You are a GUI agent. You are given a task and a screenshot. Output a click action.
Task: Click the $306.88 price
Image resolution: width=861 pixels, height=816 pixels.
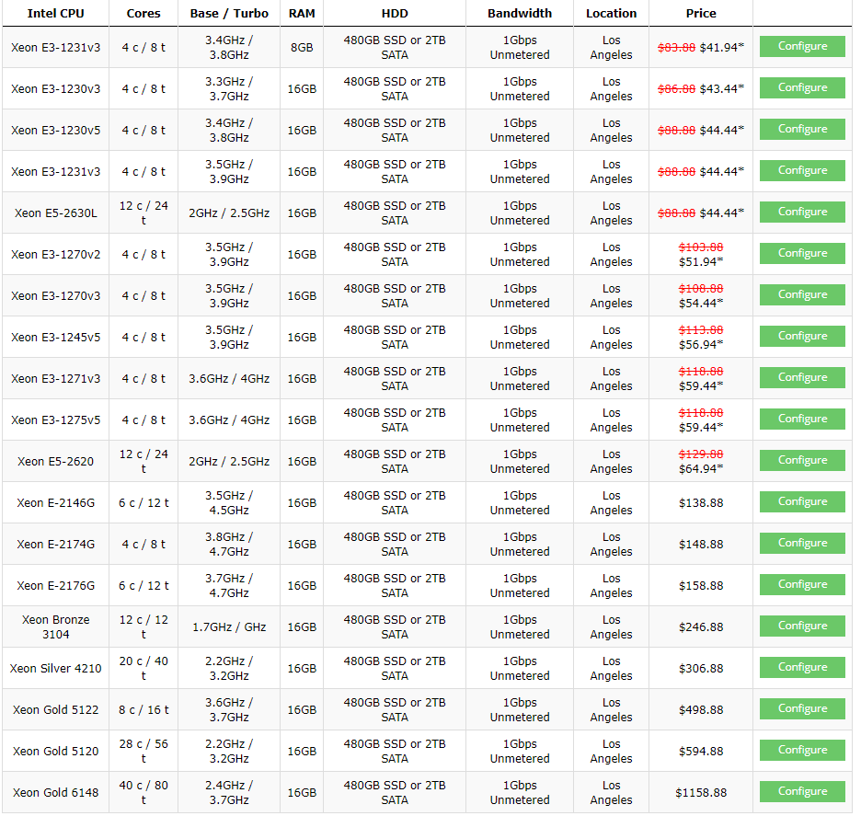pos(701,668)
